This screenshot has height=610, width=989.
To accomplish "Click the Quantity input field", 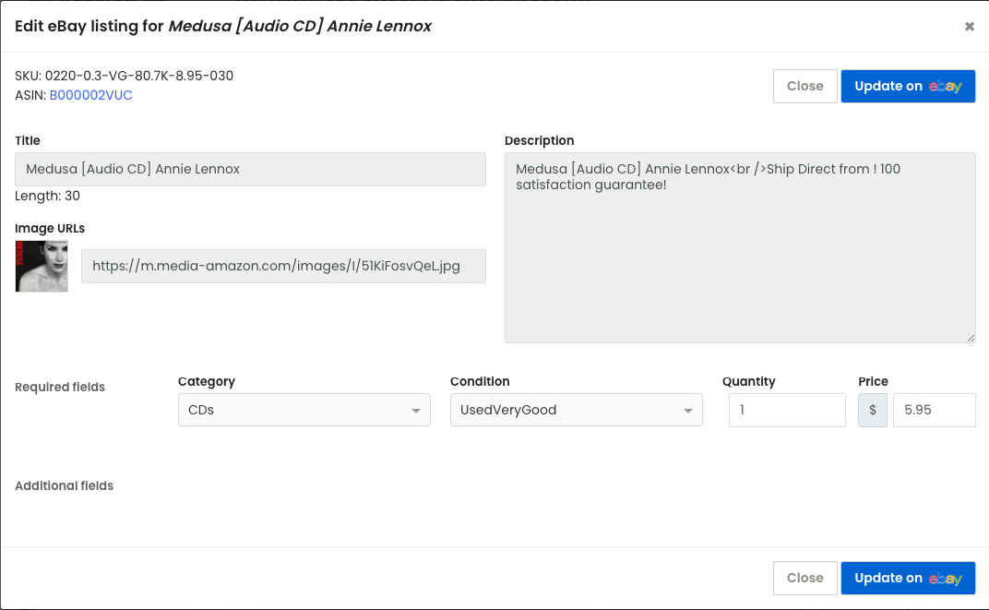I will point(787,410).
